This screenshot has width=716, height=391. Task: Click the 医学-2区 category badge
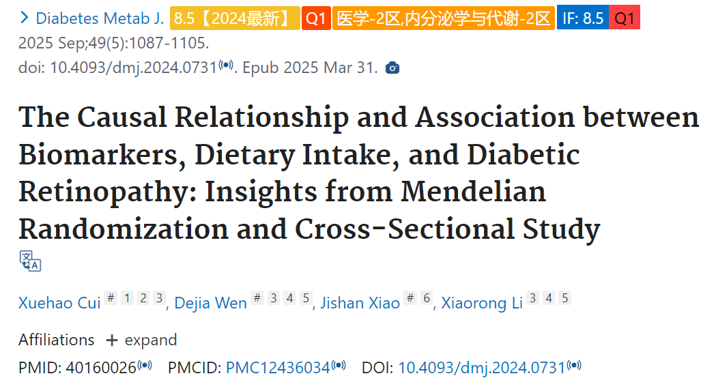pos(444,18)
